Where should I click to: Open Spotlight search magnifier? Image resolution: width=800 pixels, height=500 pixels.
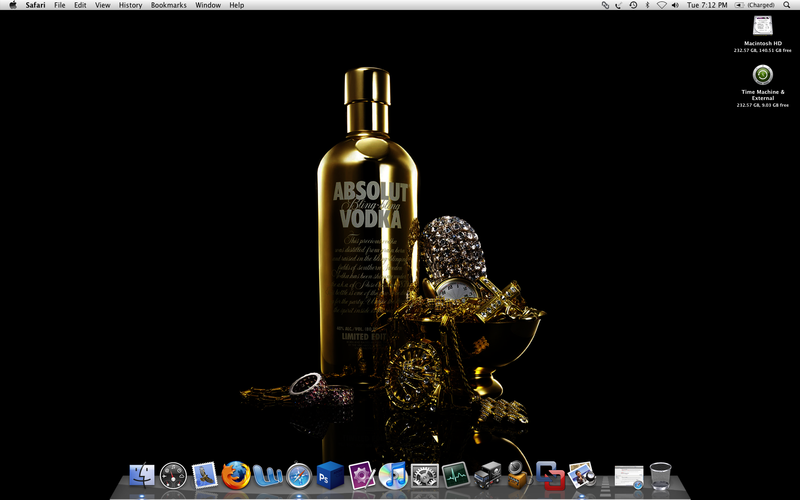(x=787, y=5)
